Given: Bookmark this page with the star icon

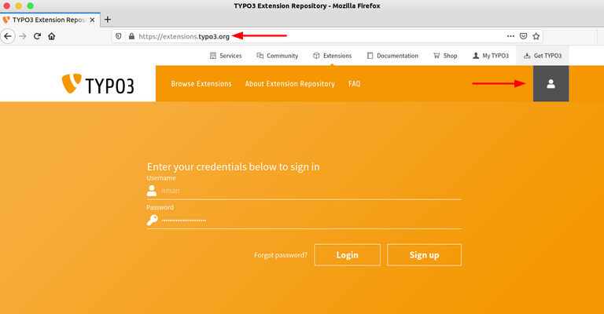Looking at the screenshot, I should 536,36.
